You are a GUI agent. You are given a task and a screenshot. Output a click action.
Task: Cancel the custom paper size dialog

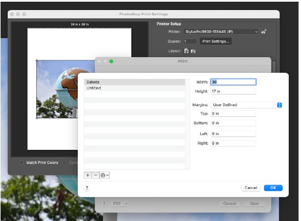(x=251, y=187)
